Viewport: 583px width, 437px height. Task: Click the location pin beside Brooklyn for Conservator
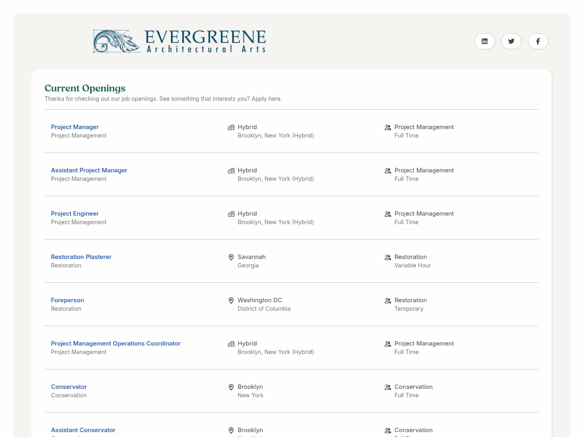pyautogui.click(x=231, y=387)
